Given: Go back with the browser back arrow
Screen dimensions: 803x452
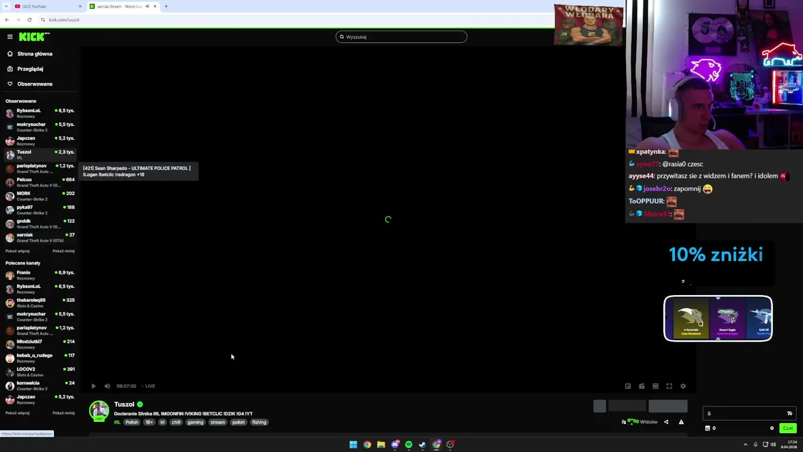Looking at the screenshot, I should tap(6, 19).
